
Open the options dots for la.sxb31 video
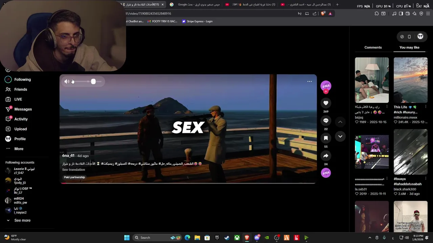click(x=387, y=179)
